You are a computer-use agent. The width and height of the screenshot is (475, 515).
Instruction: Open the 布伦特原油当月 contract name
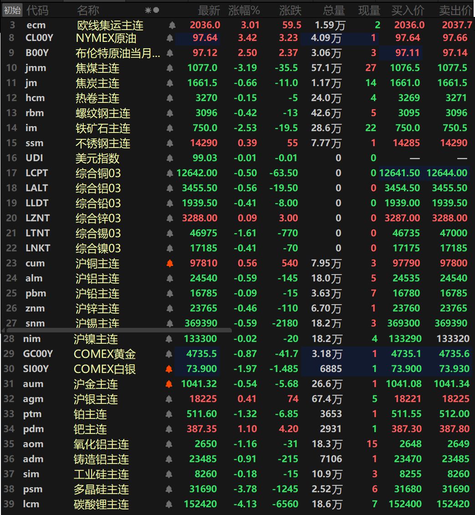(x=118, y=53)
